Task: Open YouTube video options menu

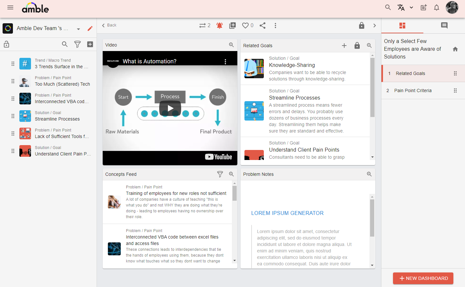Action: pyautogui.click(x=225, y=62)
